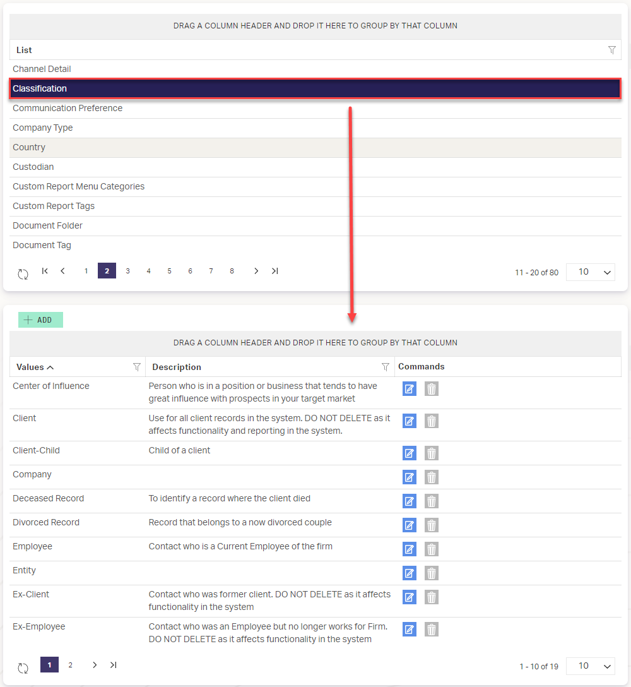This screenshot has width=631, height=687.
Task: Edit the Ex-Employee value
Action: pos(410,630)
